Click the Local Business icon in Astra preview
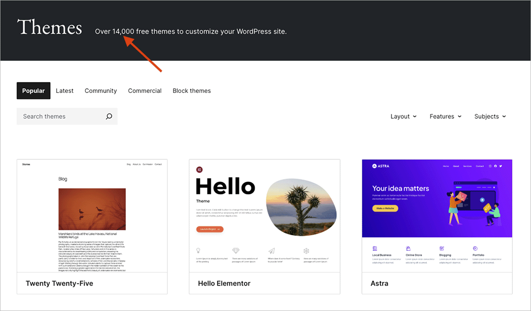 (374, 249)
